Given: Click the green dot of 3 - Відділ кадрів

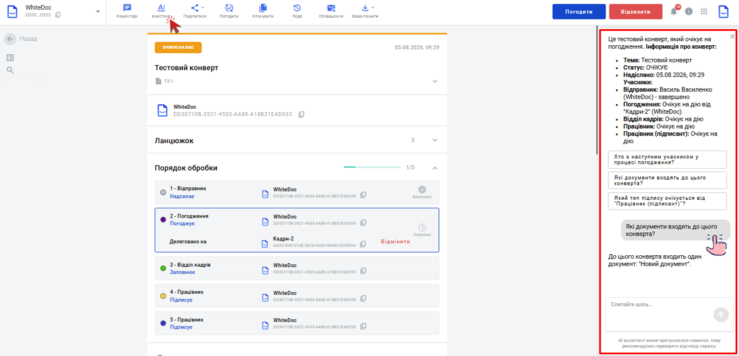Looking at the screenshot, I should [163, 268].
